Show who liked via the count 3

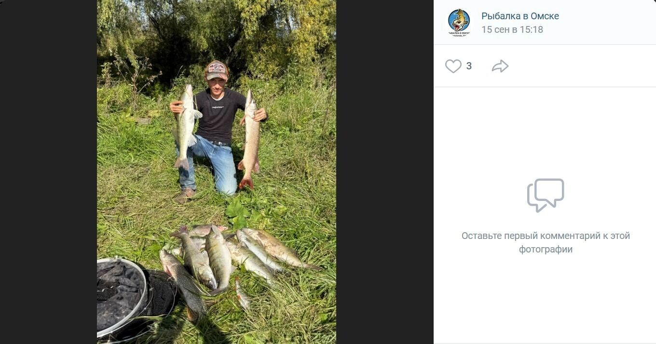point(469,66)
